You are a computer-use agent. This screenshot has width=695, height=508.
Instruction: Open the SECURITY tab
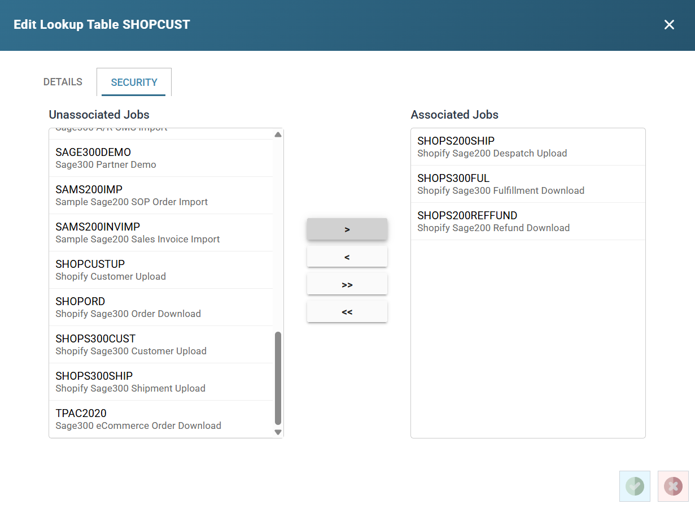(134, 83)
